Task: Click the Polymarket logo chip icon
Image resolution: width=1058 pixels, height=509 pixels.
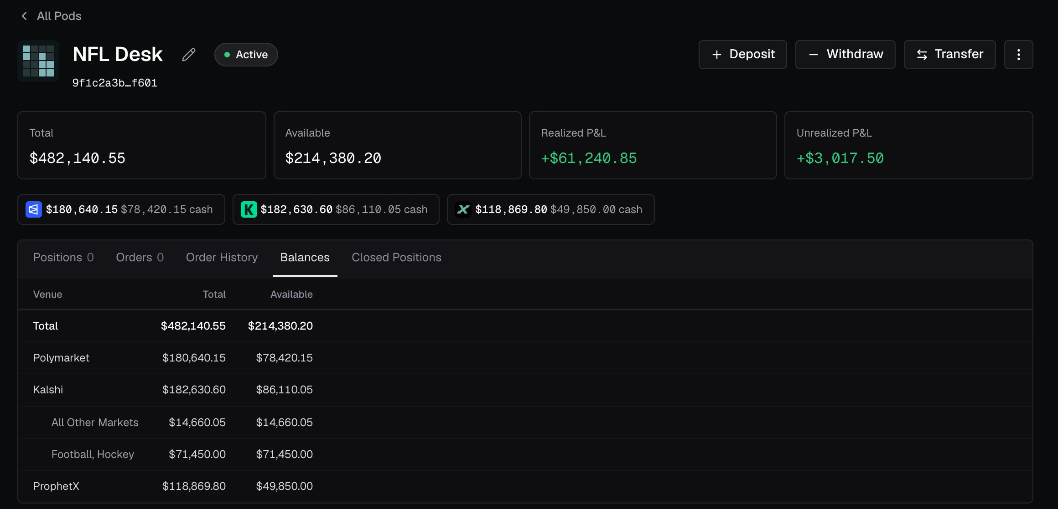Action: tap(34, 209)
